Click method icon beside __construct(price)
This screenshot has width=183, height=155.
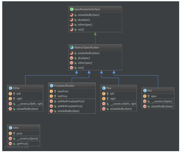click(10, 139)
